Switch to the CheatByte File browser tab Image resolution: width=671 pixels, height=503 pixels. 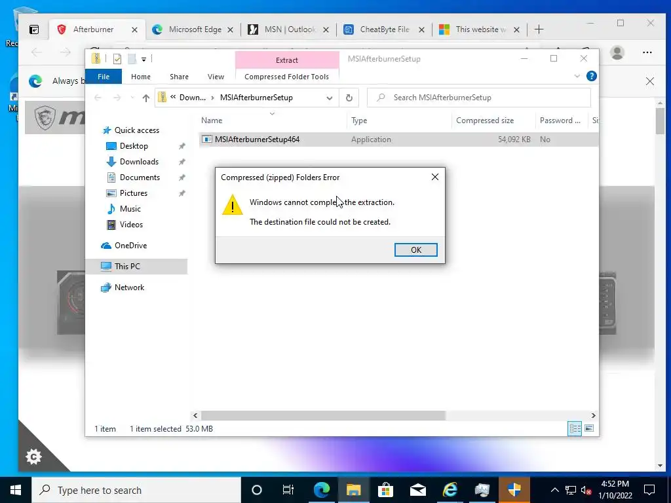pyautogui.click(x=384, y=29)
